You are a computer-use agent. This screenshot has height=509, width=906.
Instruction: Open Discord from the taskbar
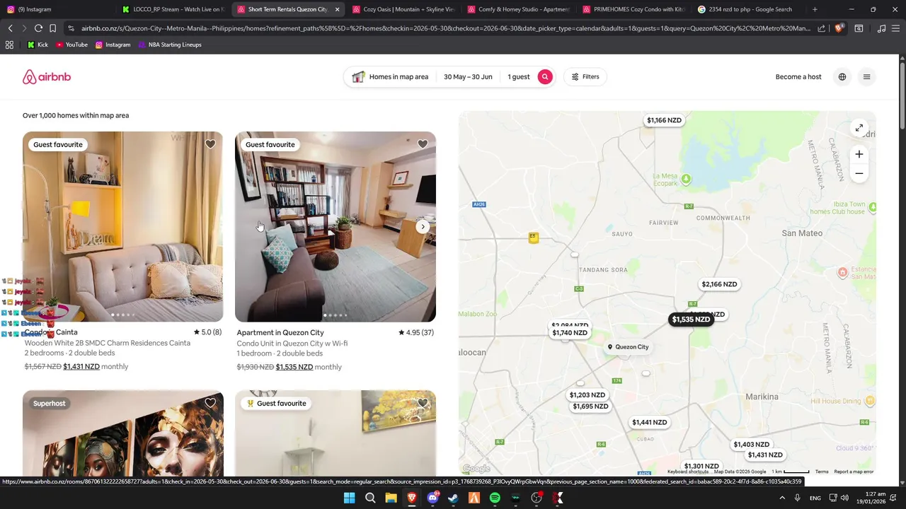(432, 498)
